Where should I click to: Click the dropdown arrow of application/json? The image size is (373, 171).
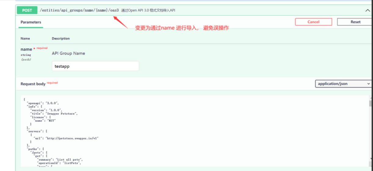pos(368,84)
